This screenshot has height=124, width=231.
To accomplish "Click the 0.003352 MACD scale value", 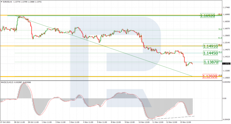I will [227, 82].
